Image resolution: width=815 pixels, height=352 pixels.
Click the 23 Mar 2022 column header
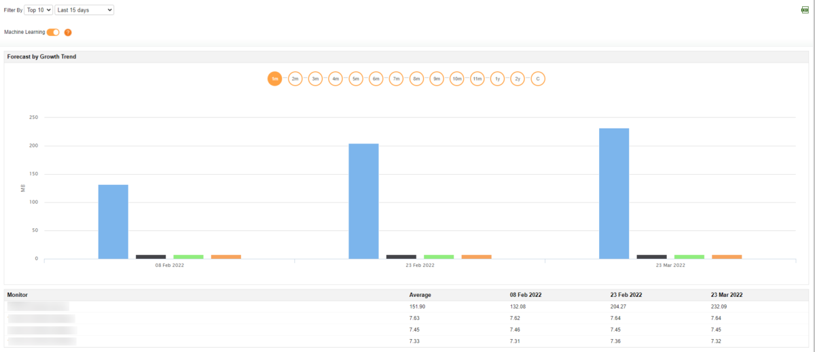click(727, 296)
